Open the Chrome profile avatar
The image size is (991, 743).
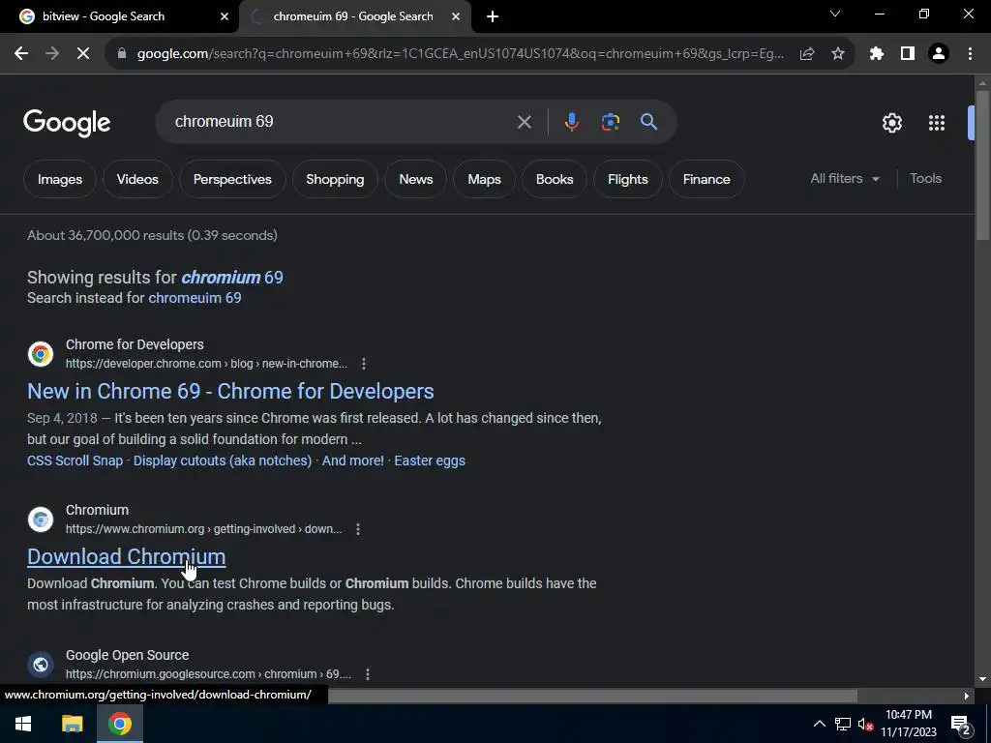(x=939, y=54)
